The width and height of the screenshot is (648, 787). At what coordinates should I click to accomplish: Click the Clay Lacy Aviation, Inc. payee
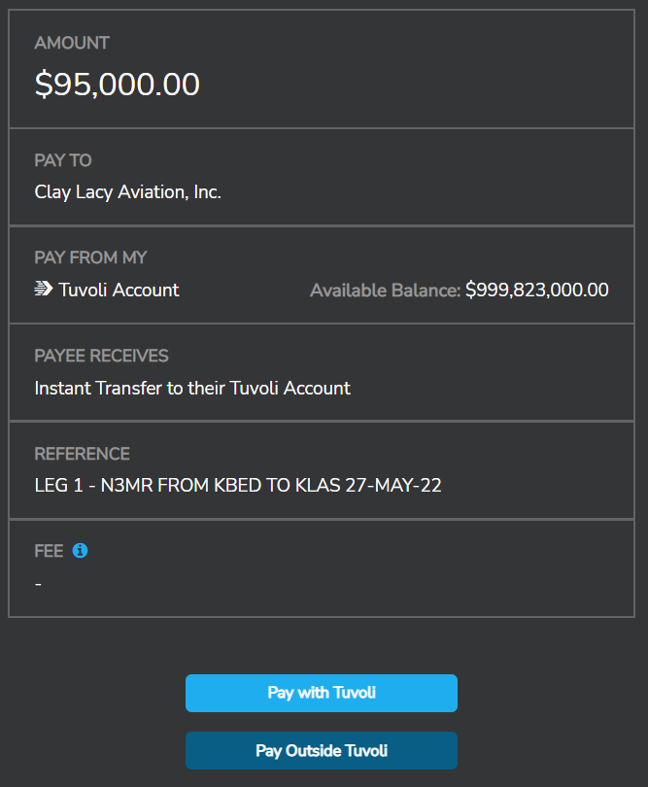tap(128, 192)
